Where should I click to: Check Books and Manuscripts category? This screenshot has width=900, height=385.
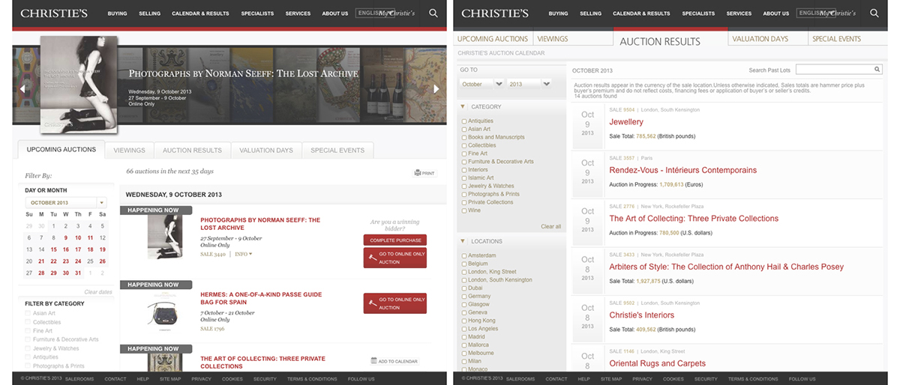coord(464,137)
